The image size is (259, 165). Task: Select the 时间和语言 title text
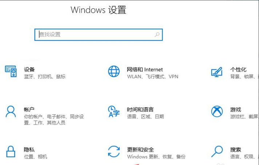click(x=140, y=109)
